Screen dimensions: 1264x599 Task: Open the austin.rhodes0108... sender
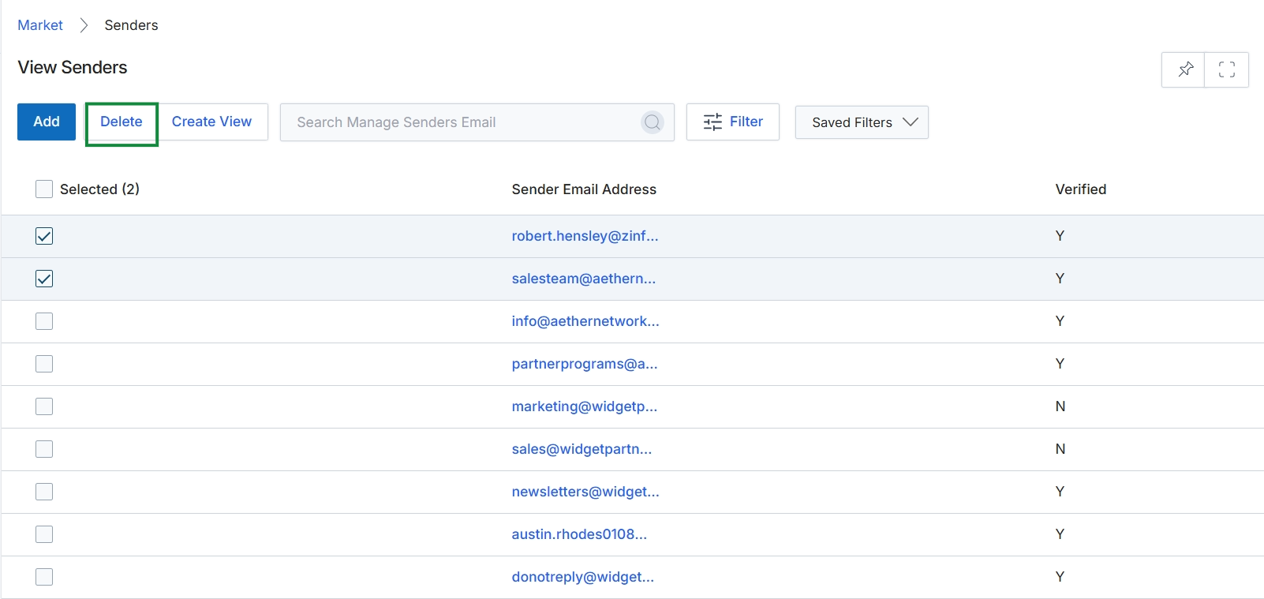pyautogui.click(x=579, y=534)
